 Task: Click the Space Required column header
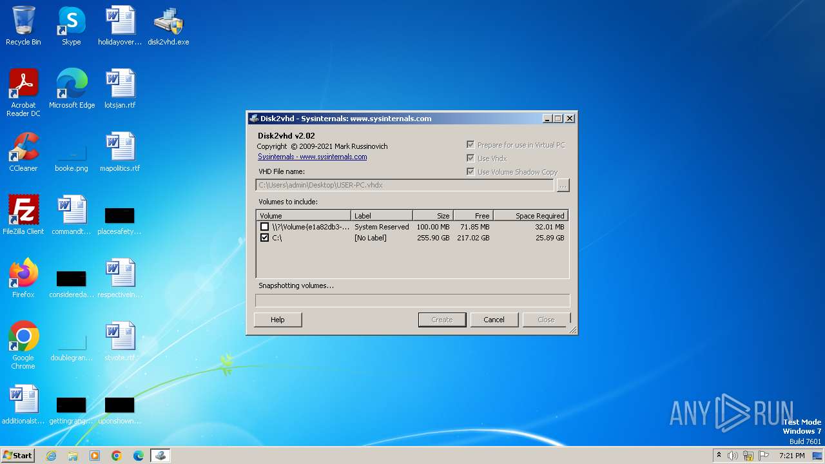(530, 216)
